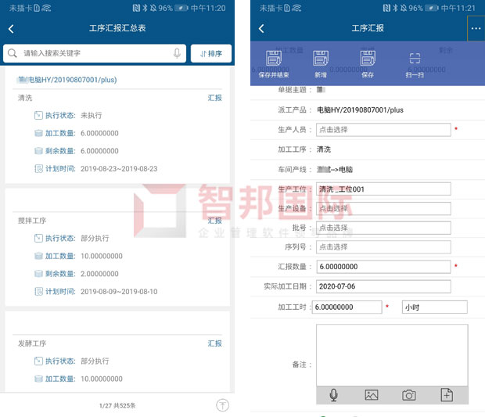Tap the scroll-to-top arrow icon
485x417 pixels.
click(222, 404)
